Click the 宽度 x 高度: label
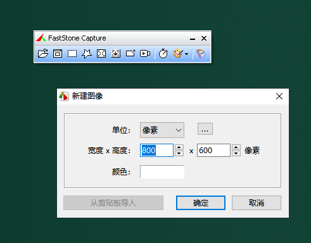 click(x=109, y=151)
